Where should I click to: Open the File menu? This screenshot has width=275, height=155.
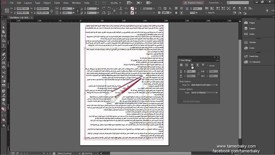(12, 3)
